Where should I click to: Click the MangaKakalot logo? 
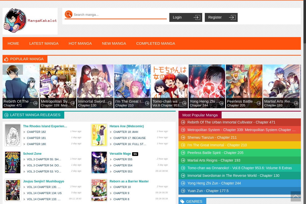[30, 21]
